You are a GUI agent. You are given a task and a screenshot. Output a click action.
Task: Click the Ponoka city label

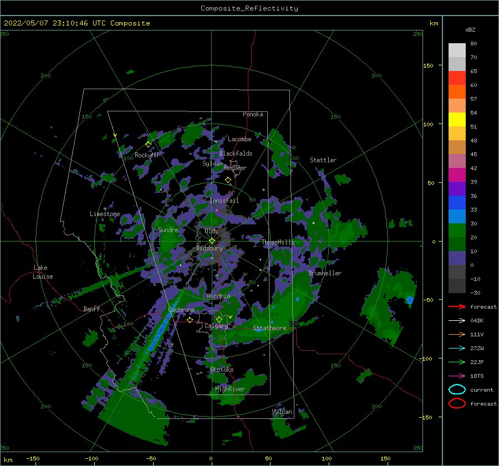pyautogui.click(x=253, y=114)
